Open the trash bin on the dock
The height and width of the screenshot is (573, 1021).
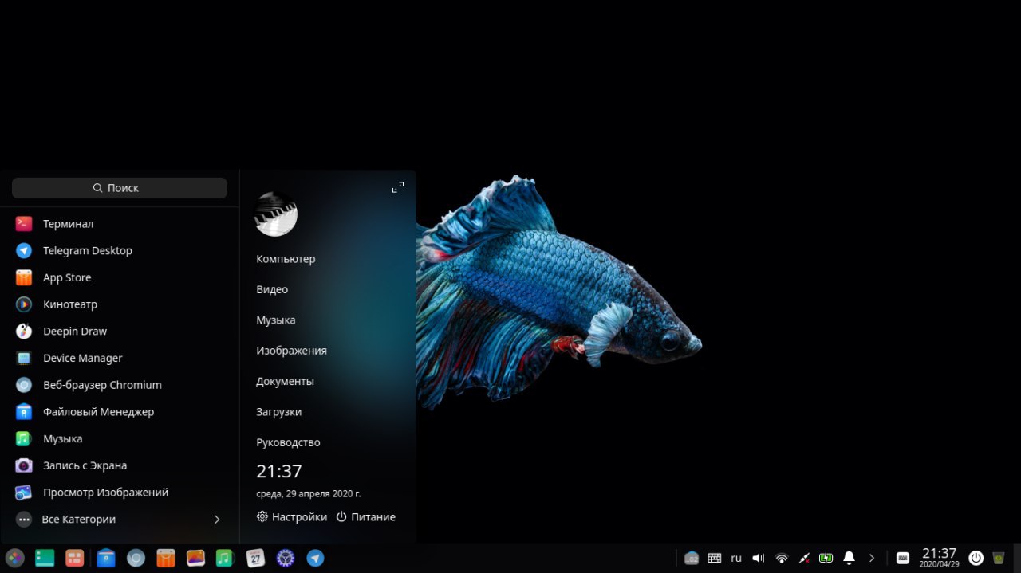click(999, 558)
